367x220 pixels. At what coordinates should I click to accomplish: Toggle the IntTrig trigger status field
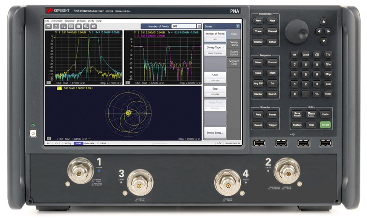pos(68,143)
